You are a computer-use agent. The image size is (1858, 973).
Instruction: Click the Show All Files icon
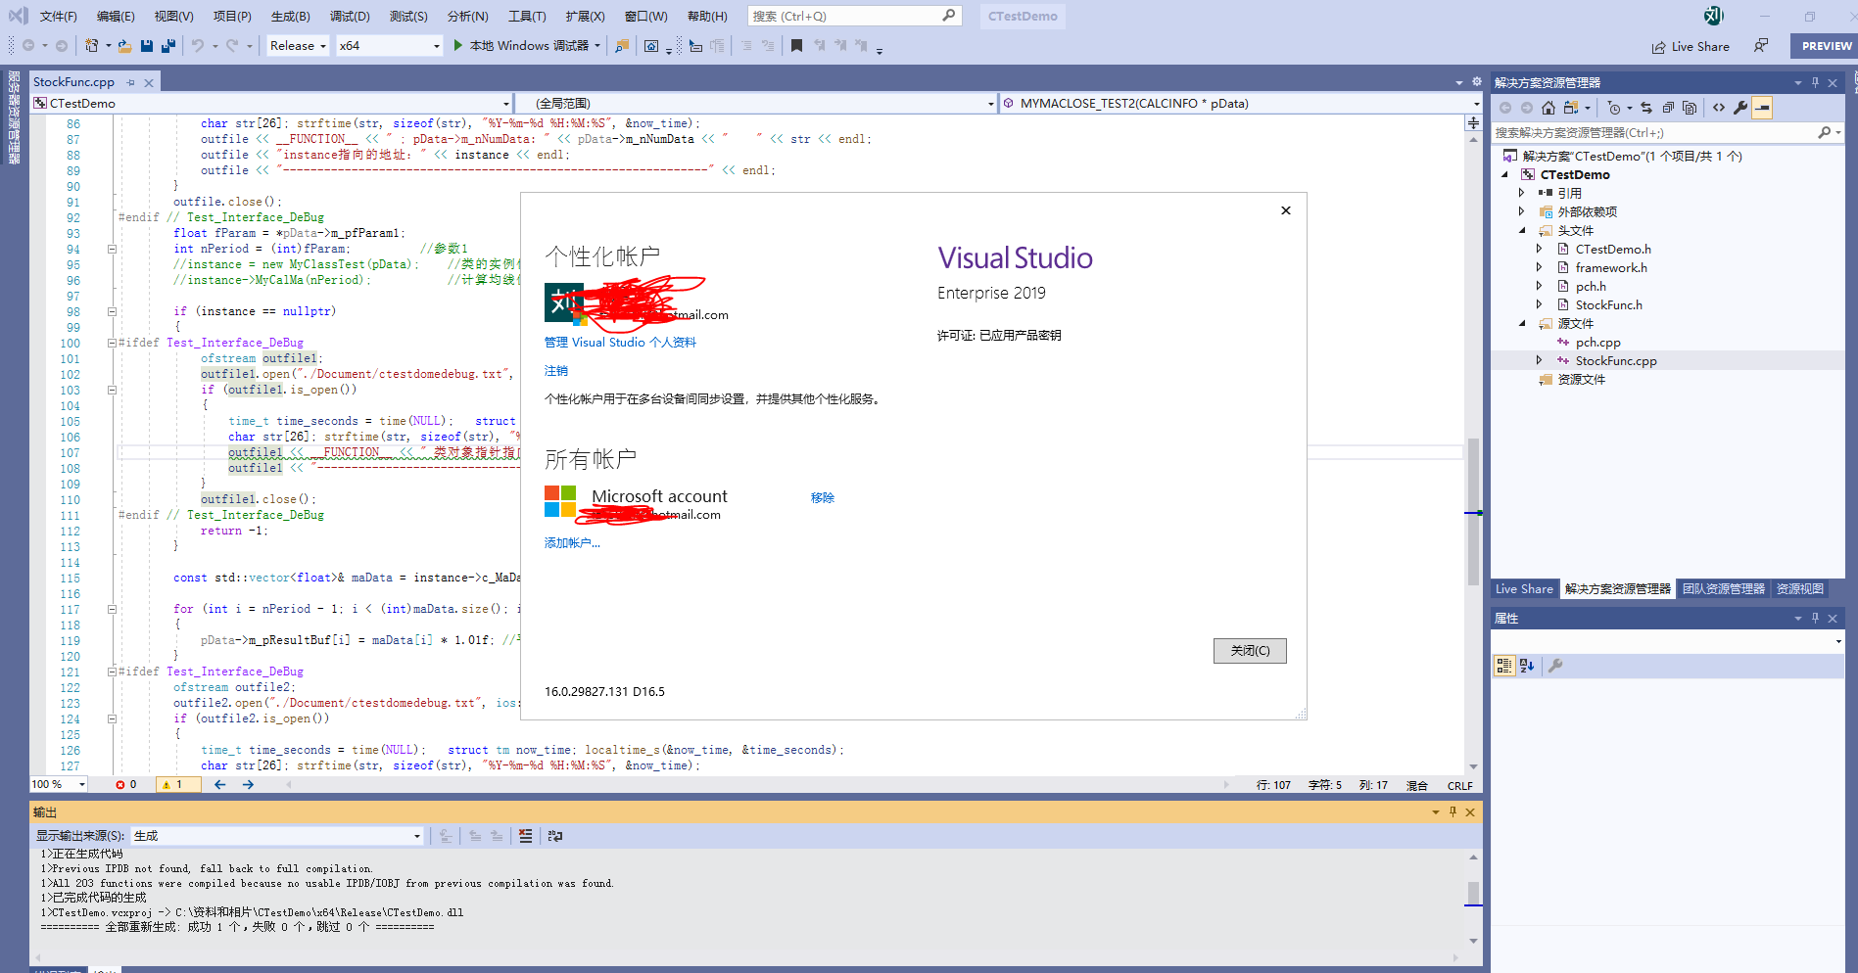pyautogui.click(x=1690, y=108)
